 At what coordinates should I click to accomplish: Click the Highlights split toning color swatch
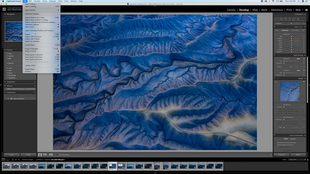point(298,59)
